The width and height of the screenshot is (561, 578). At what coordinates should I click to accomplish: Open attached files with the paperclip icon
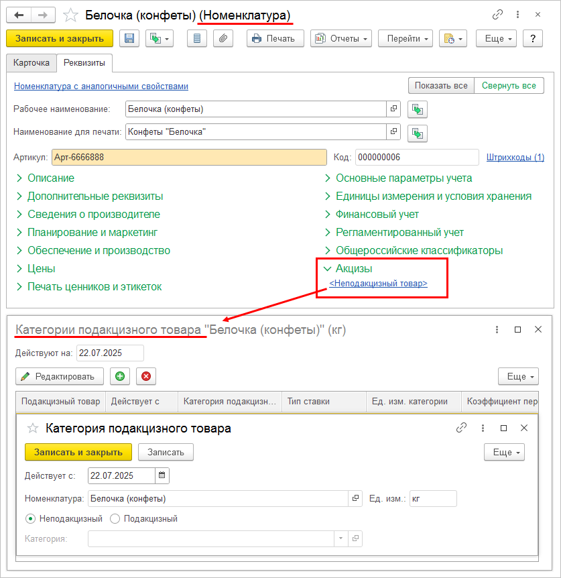click(223, 38)
